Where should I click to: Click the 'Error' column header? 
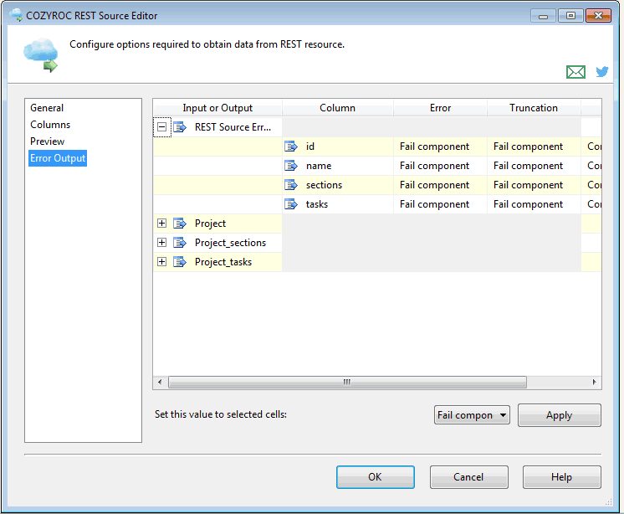pos(440,108)
